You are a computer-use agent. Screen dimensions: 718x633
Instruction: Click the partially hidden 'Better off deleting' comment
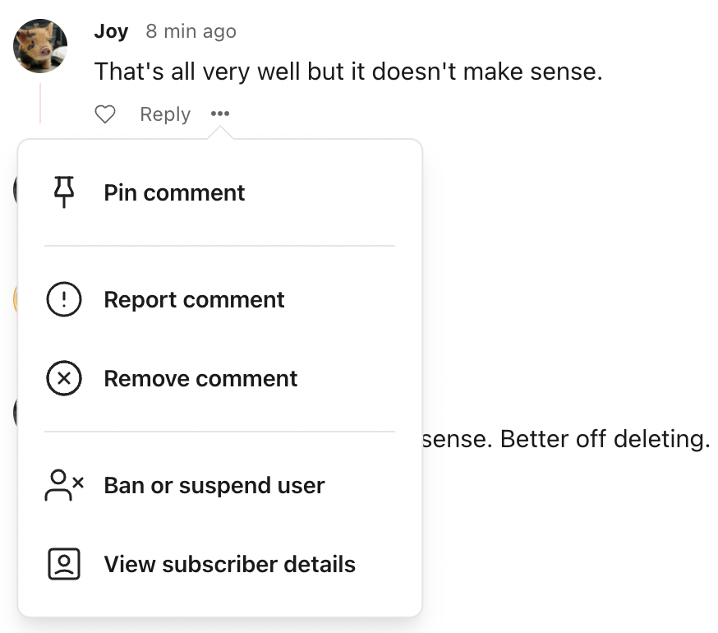[566, 439]
